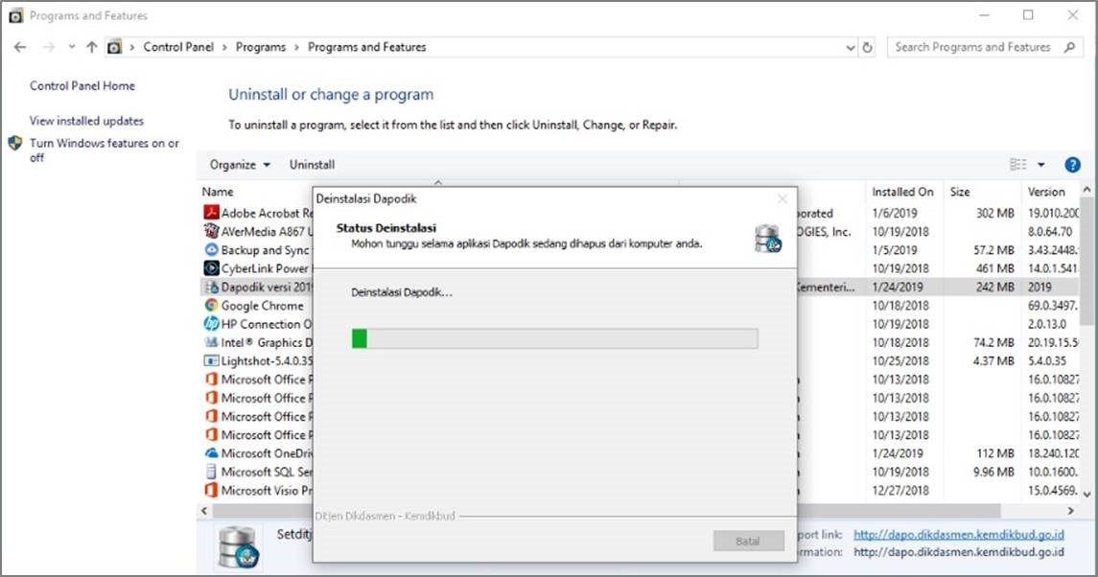Sort by the Installed On column

pyautogui.click(x=902, y=192)
